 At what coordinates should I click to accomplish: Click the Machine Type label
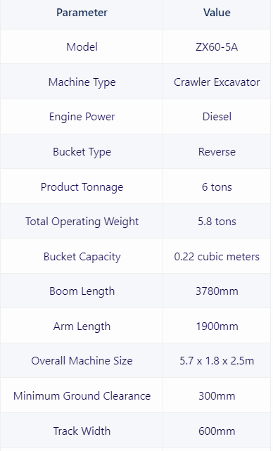[x=82, y=82]
